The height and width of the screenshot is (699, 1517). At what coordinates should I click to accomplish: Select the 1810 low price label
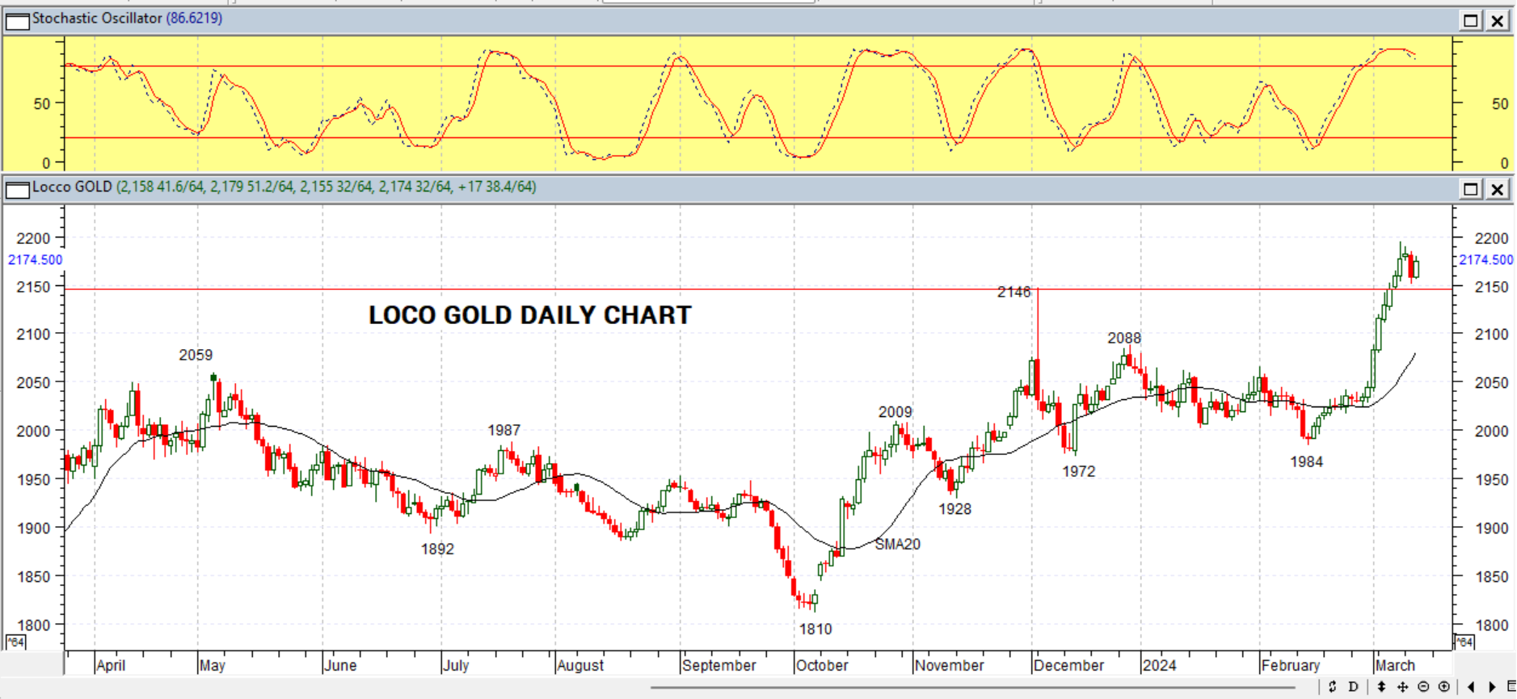point(815,629)
